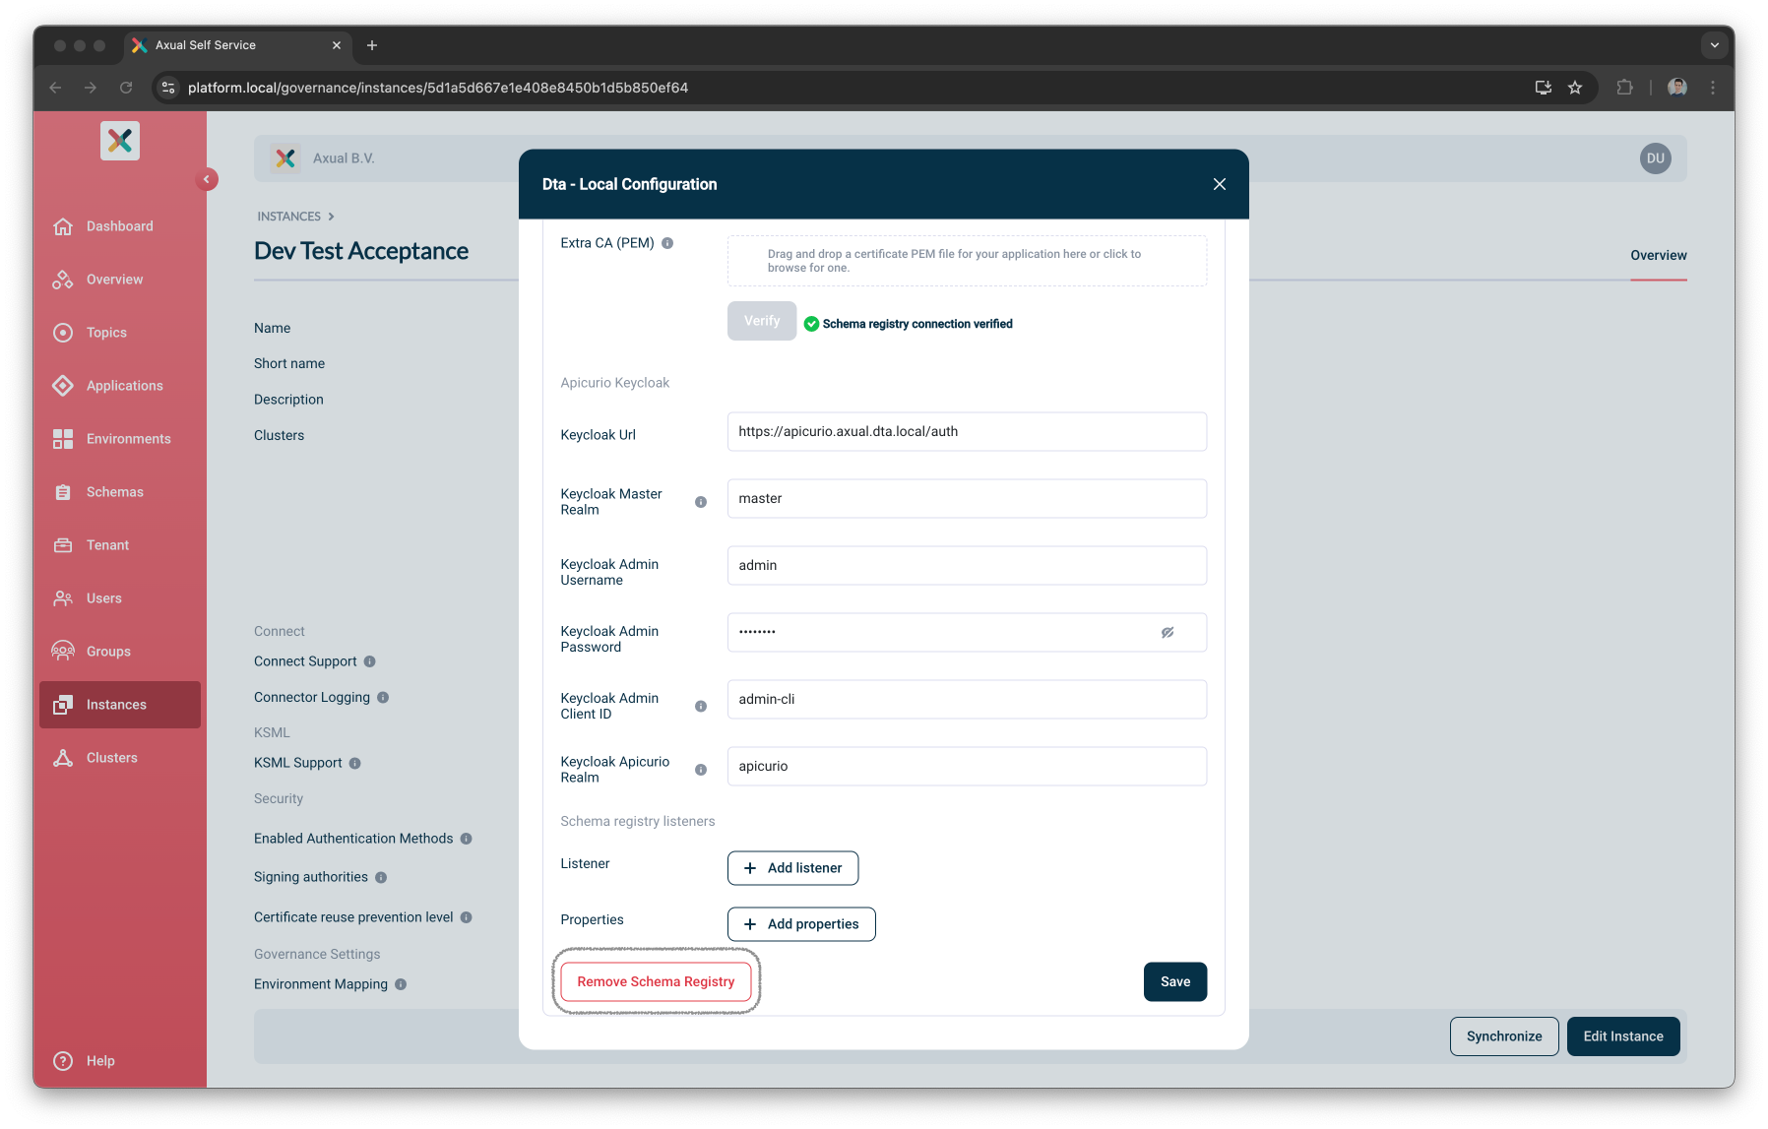
Task: Open Environments from the sidebar
Action: coord(119,439)
